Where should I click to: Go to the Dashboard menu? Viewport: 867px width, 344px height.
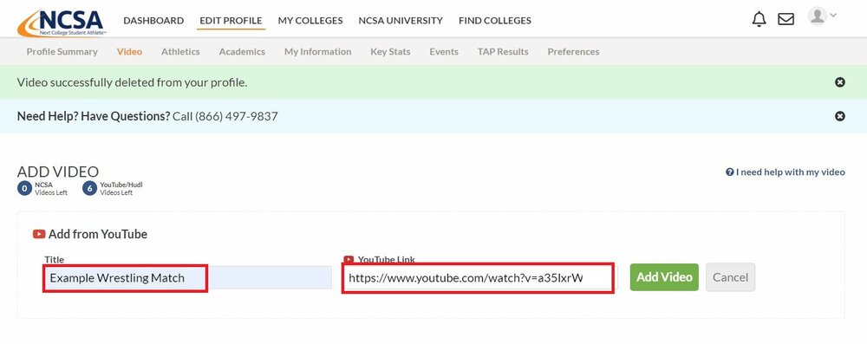point(153,21)
